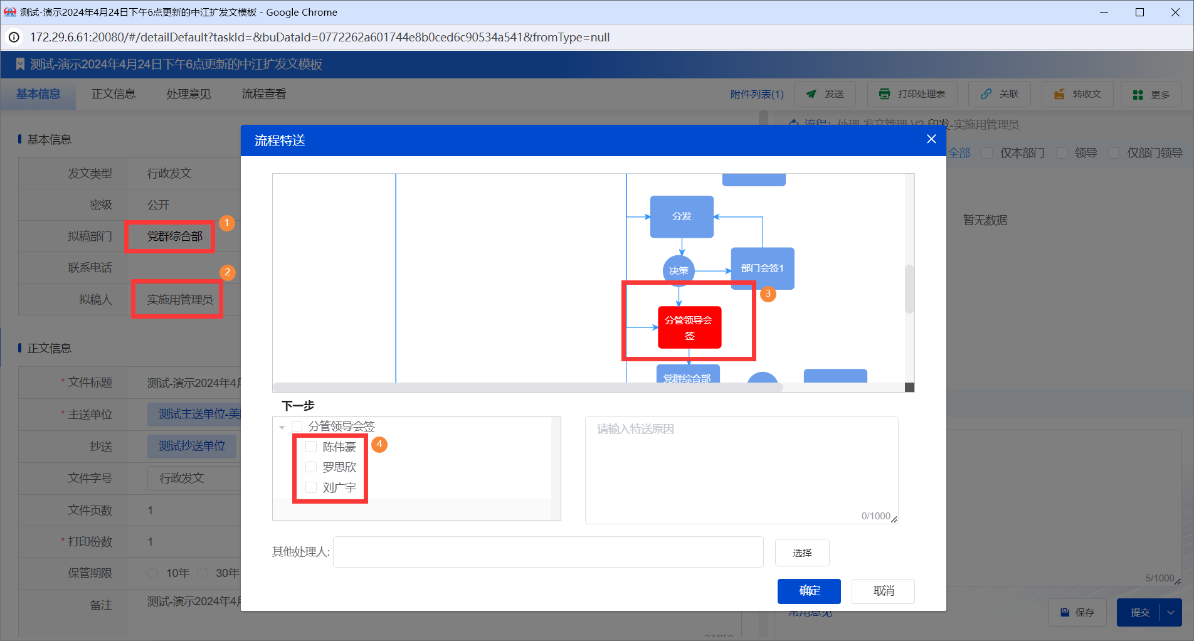Screen dimensions: 1194x641
Task: Close the 流程特送 dialog with X
Action: (x=931, y=139)
